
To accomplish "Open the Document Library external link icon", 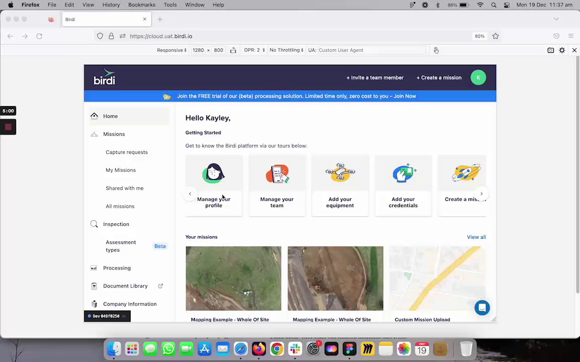I will [x=161, y=286].
